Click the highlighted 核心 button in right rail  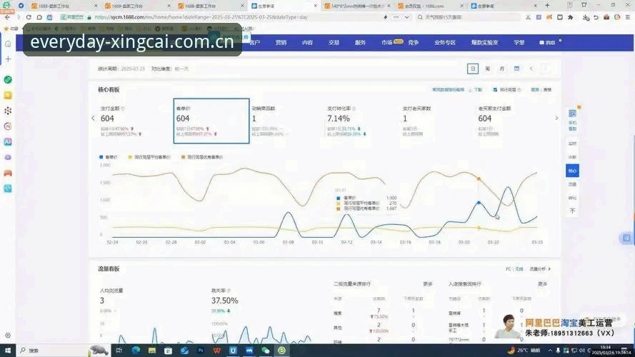tap(572, 171)
